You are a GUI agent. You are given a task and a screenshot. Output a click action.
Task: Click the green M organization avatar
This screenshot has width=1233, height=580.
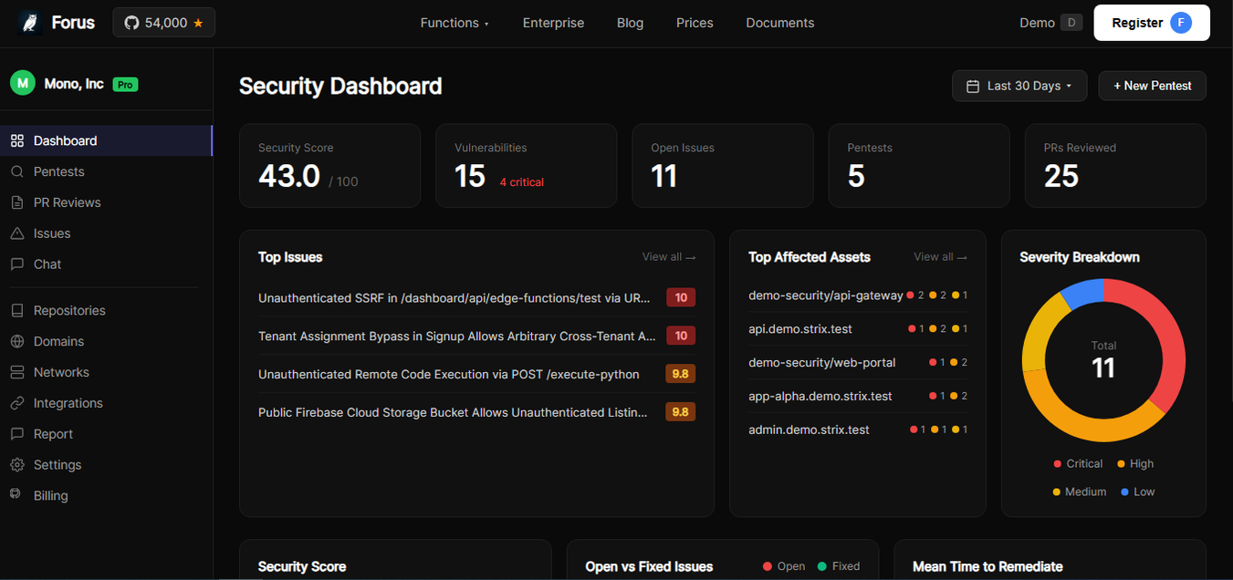point(23,83)
